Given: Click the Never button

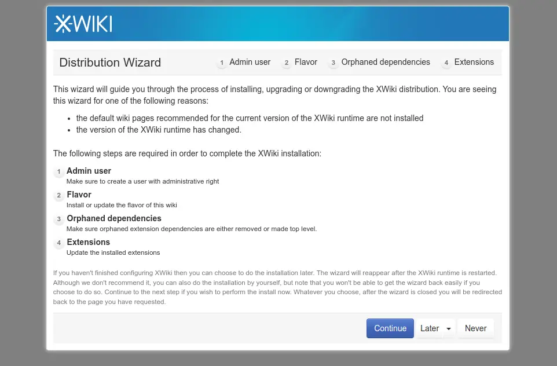Looking at the screenshot, I should pos(476,328).
